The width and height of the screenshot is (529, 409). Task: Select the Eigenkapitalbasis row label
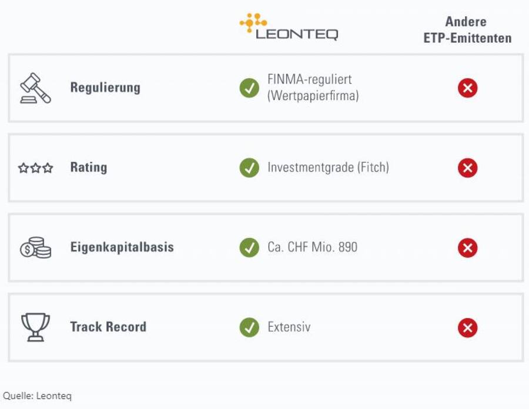(122, 247)
